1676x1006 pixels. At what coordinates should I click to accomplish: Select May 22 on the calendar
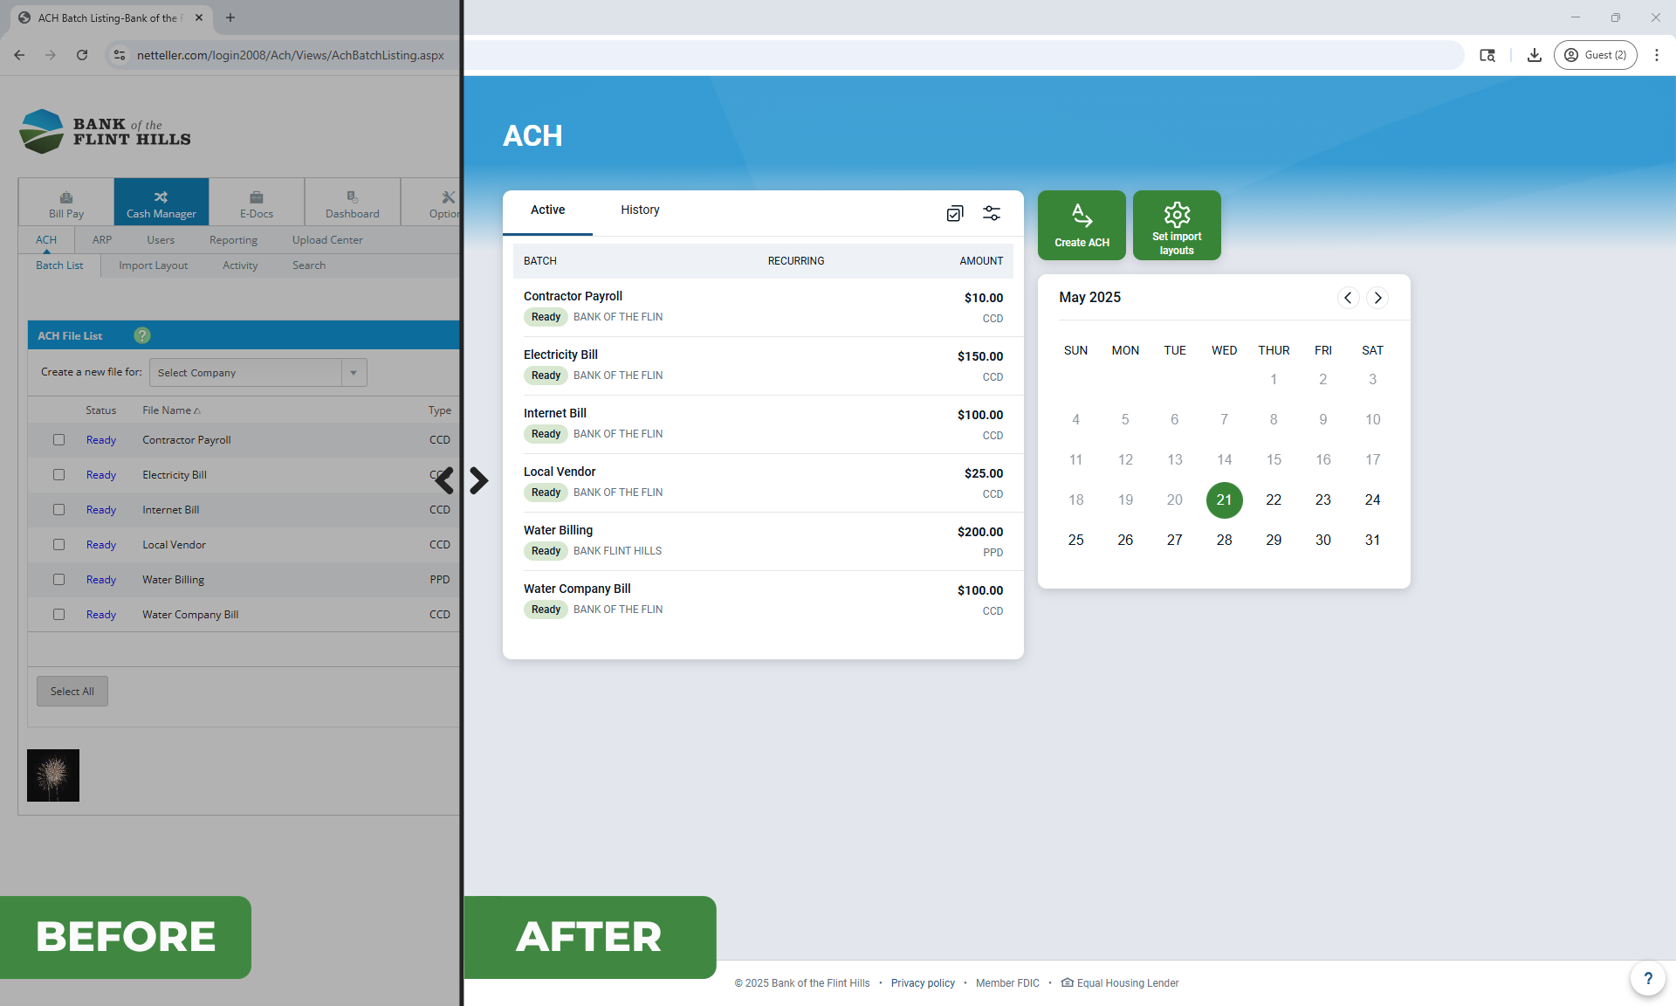[1274, 500]
